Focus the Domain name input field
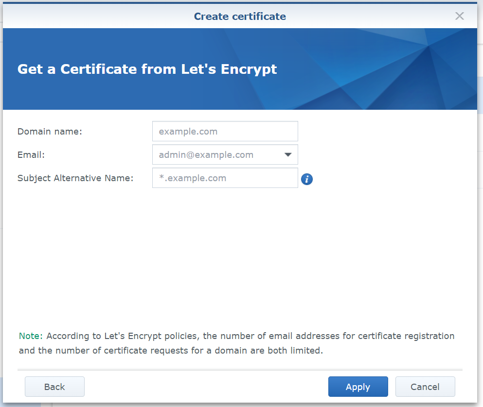 (225, 132)
